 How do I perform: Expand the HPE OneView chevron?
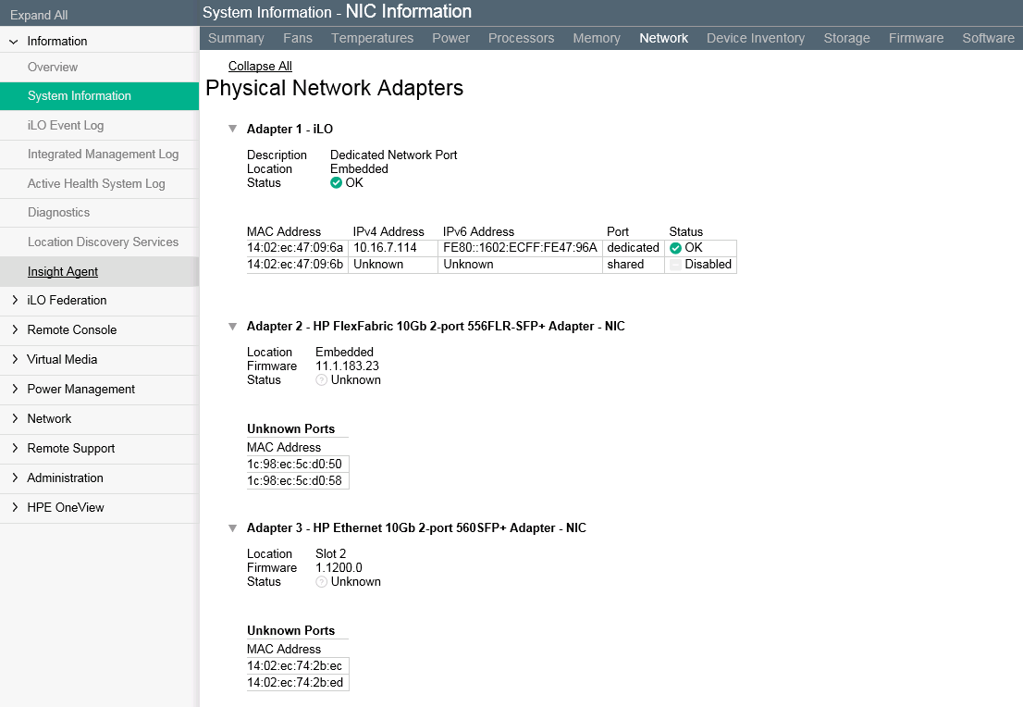(15, 507)
